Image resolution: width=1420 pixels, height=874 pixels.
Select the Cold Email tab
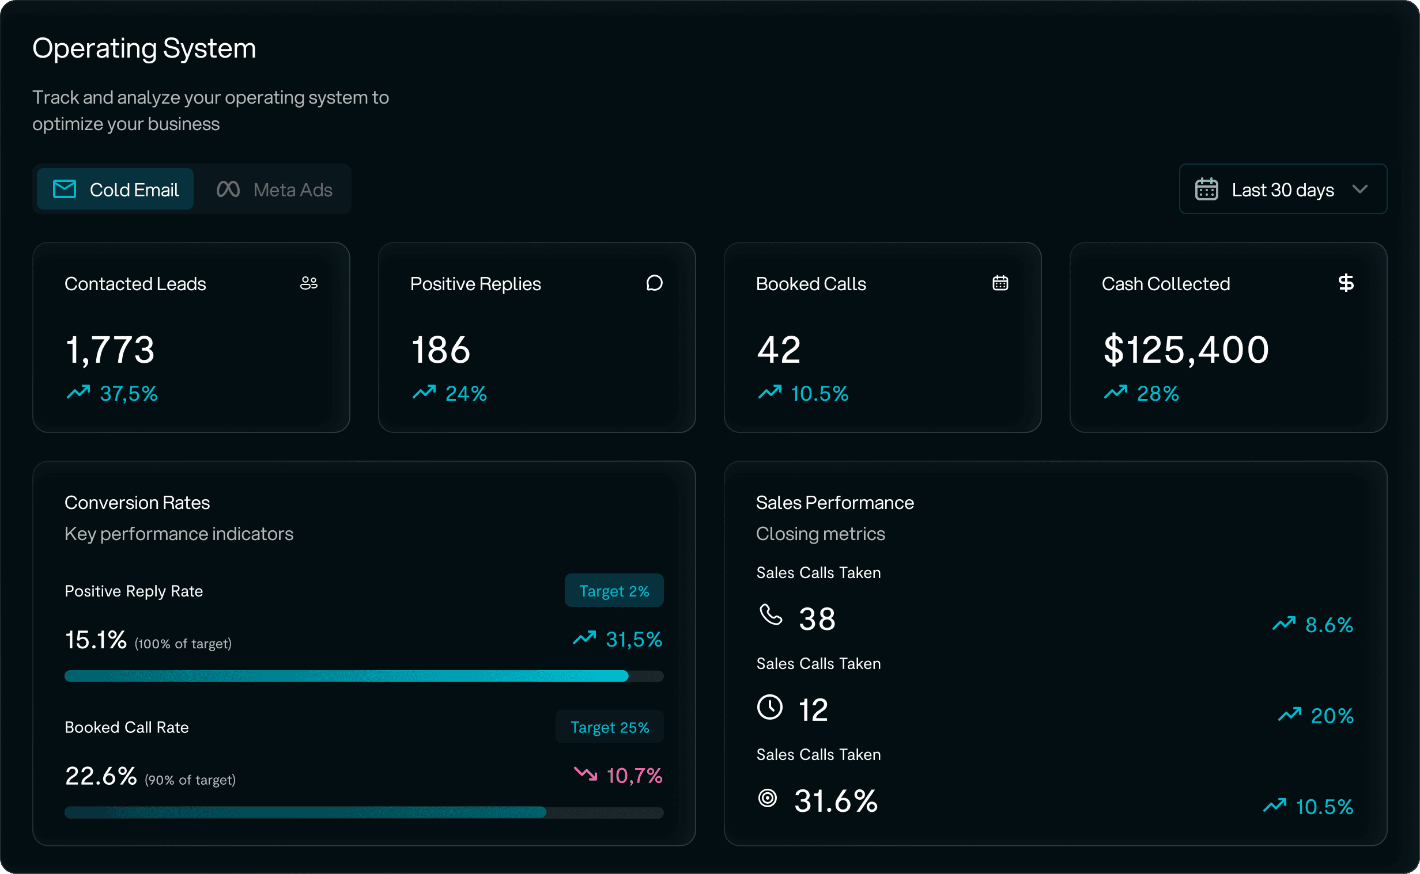pyautogui.click(x=115, y=189)
